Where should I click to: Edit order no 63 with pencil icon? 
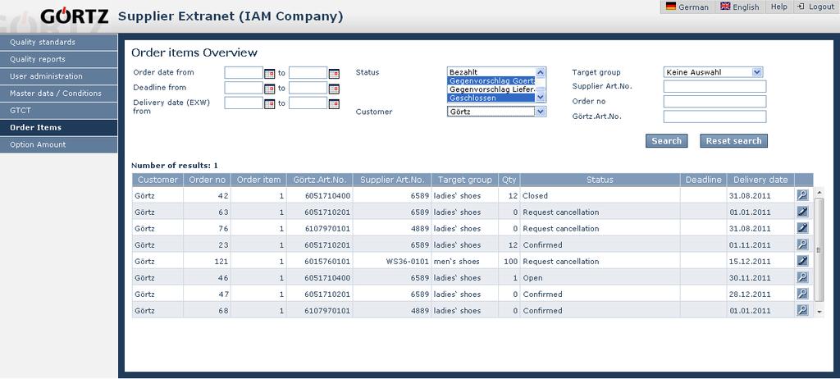click(x=802, y=212)
